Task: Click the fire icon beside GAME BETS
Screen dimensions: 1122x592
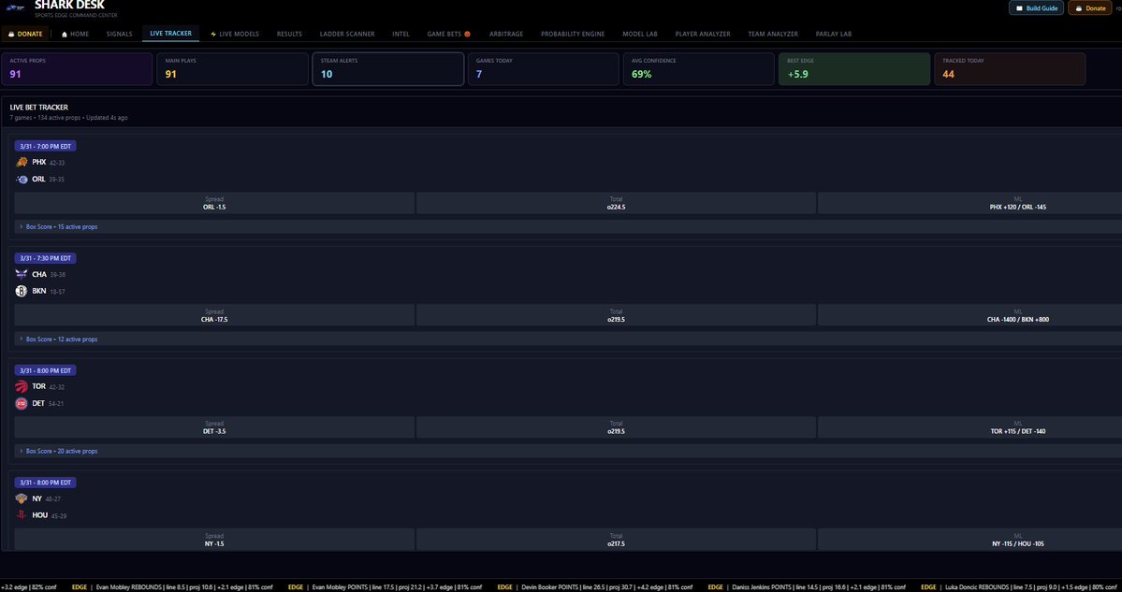Action: coord(466,32)
